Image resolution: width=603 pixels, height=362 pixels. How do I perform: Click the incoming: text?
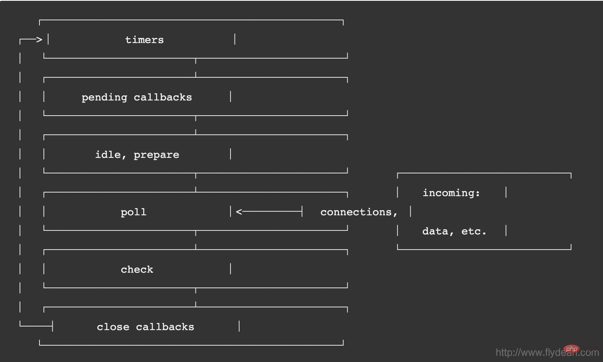(451, 193)
